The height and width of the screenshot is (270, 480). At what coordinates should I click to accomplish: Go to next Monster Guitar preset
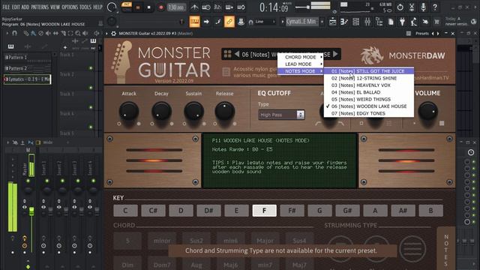click(x=335, y=54)
